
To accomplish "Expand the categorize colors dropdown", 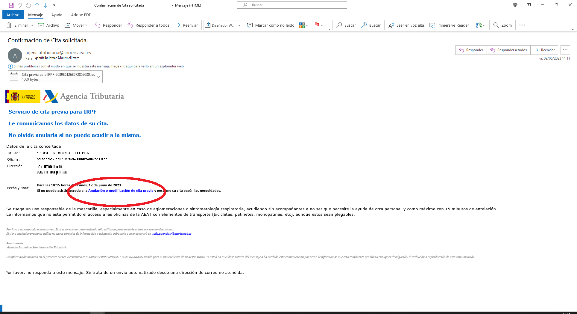I will coord(307,25).
